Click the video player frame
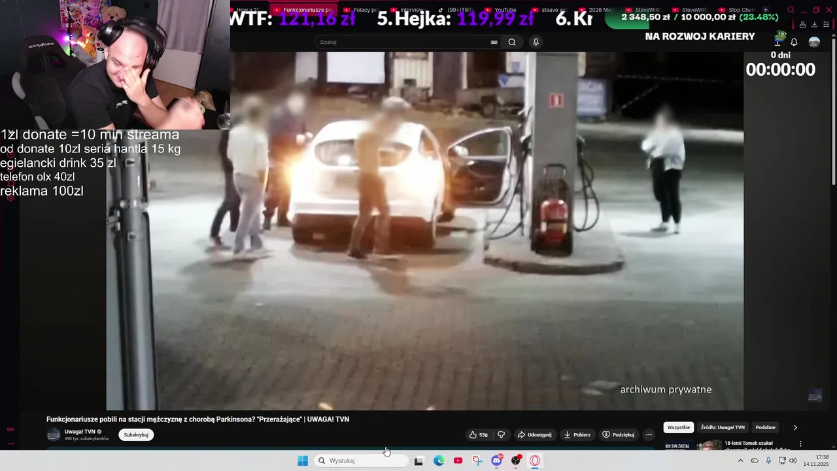The width and height of the screenshot is (837, 471). (x=425, y=231)
